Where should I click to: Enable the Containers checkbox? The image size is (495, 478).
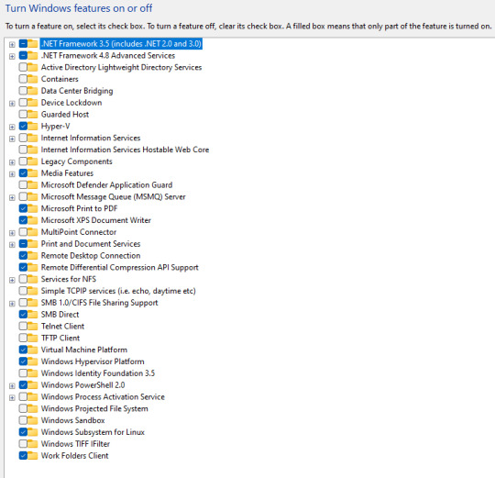(x=23, y=79)
